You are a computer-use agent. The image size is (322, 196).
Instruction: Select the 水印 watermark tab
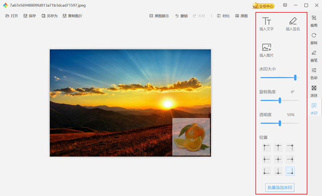(314, 109)
